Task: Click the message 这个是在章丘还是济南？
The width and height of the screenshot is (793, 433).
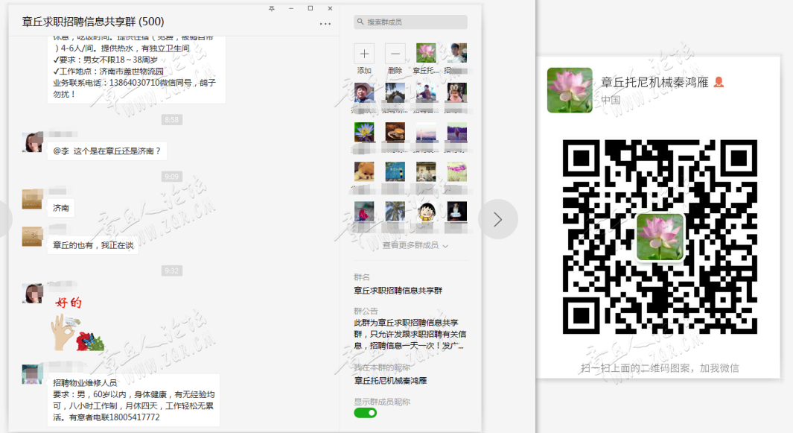Action: tap(107, 151)
